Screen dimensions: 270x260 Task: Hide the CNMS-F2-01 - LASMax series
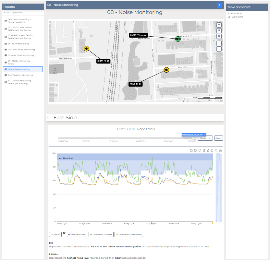101,234
